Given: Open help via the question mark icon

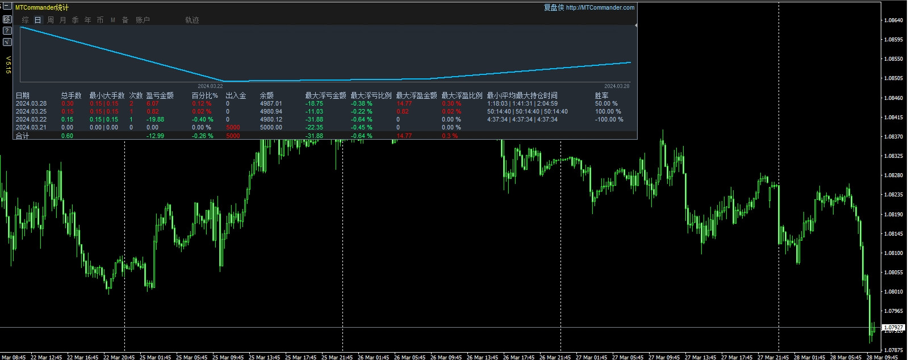Looking at the screenshot, I should click(7, 31).
